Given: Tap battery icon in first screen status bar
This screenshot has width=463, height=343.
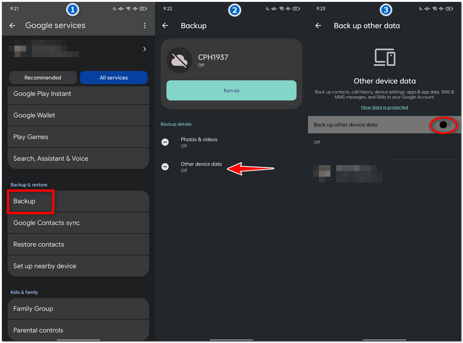Looking at the screenshot, I should click(143, 9).
